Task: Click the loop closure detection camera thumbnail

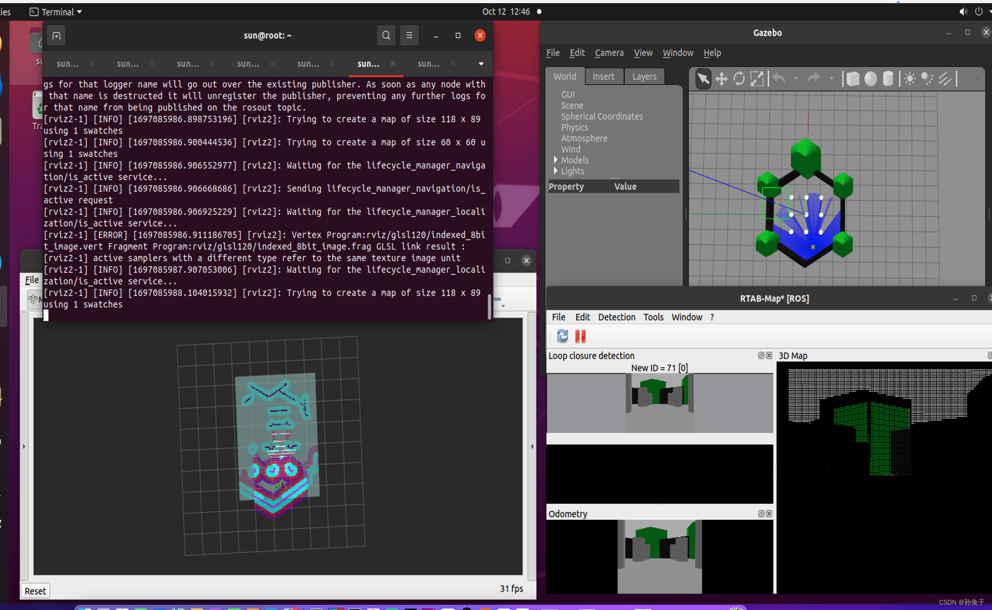Action: (659, 404)
